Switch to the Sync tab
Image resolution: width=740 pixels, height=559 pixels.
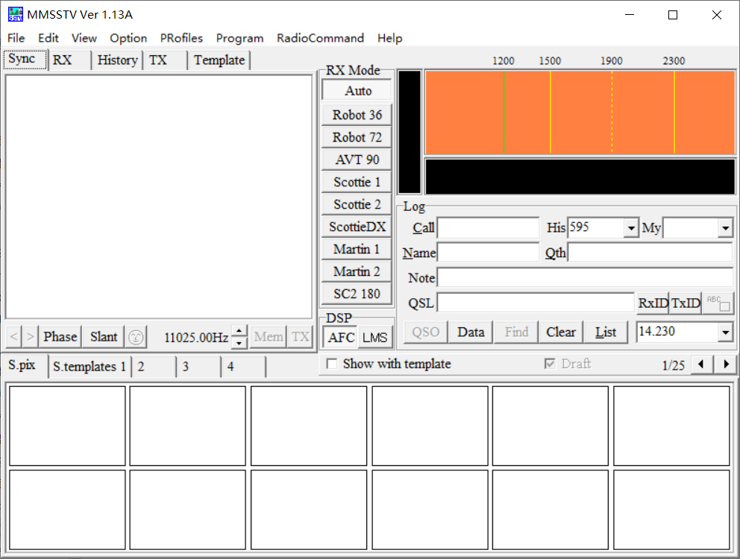[x=25, y=60]
